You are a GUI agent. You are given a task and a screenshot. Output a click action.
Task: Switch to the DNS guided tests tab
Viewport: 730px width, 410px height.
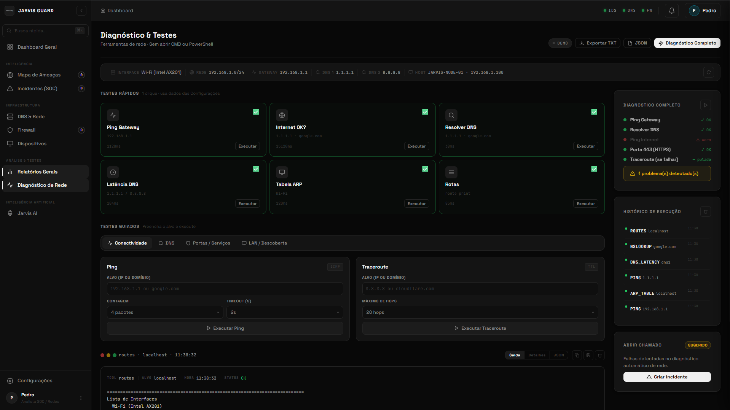pos(166,243)
